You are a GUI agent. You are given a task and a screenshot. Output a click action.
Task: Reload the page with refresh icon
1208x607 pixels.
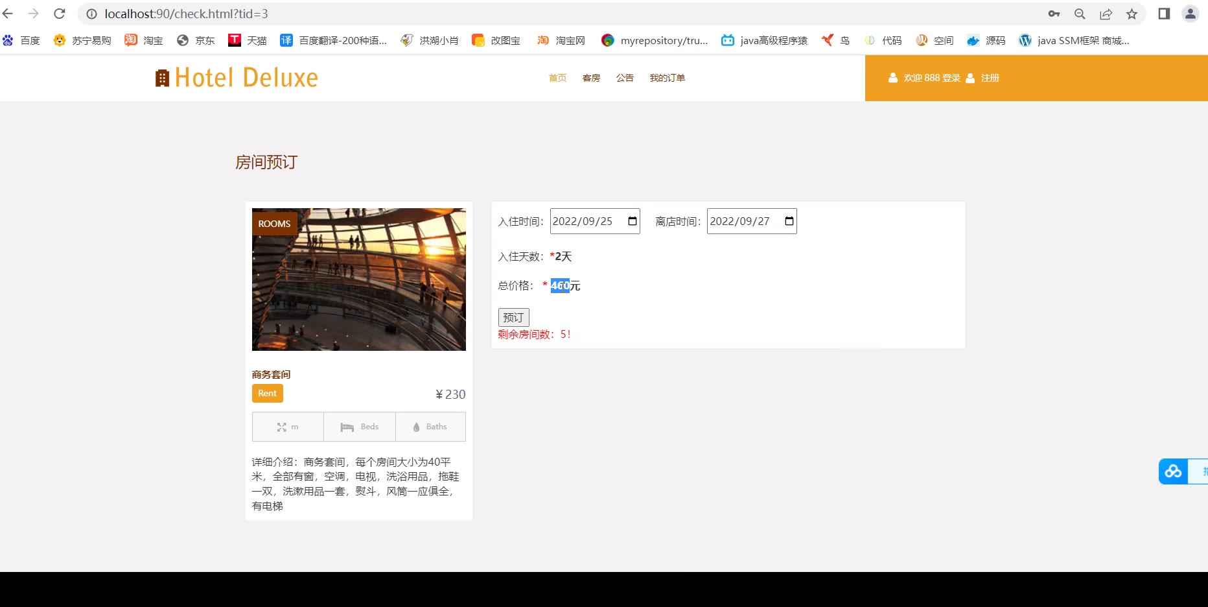point(60,14)
